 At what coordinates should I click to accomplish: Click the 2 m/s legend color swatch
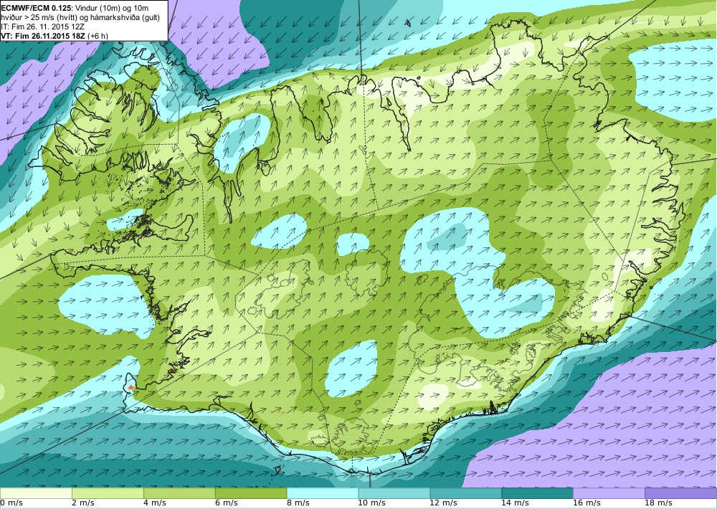click(108, 493)
